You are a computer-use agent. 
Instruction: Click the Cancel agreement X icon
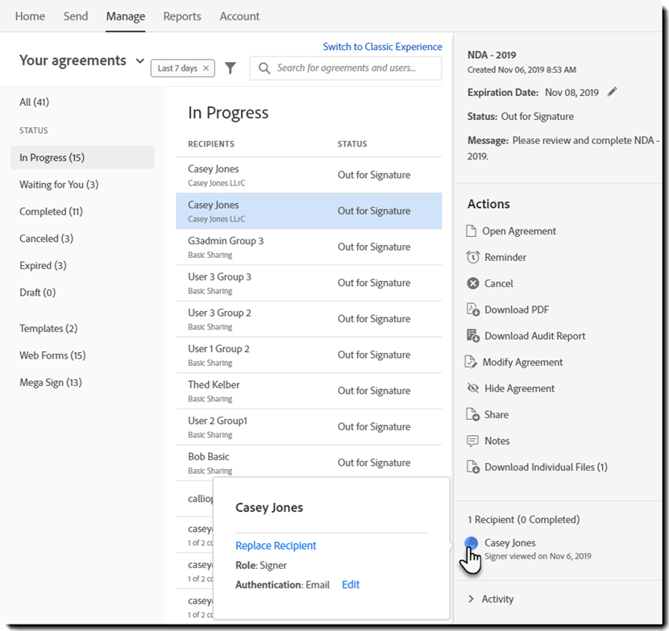(473, 284)
